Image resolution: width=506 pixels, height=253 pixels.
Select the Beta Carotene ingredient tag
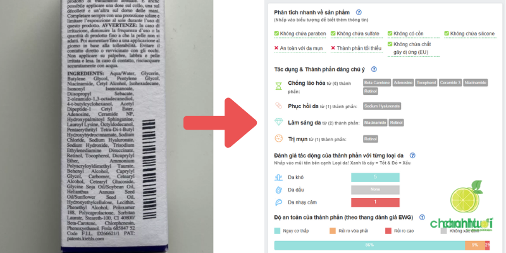(x=377, y=83)
